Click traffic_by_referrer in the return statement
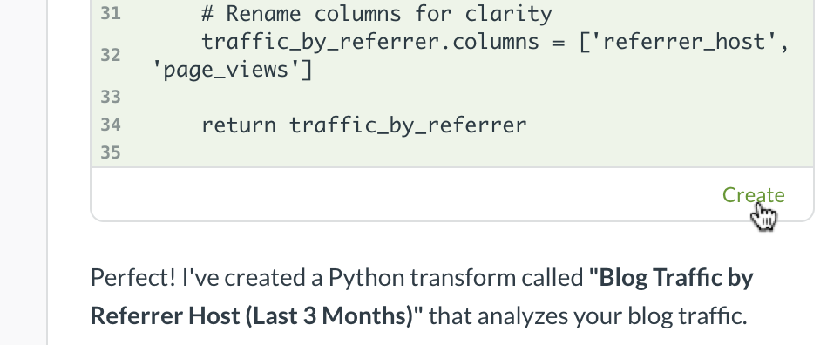This screenshot has width=827, height=345. pos(408,125)
